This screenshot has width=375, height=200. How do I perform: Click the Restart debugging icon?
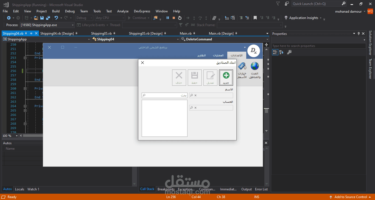180,18
